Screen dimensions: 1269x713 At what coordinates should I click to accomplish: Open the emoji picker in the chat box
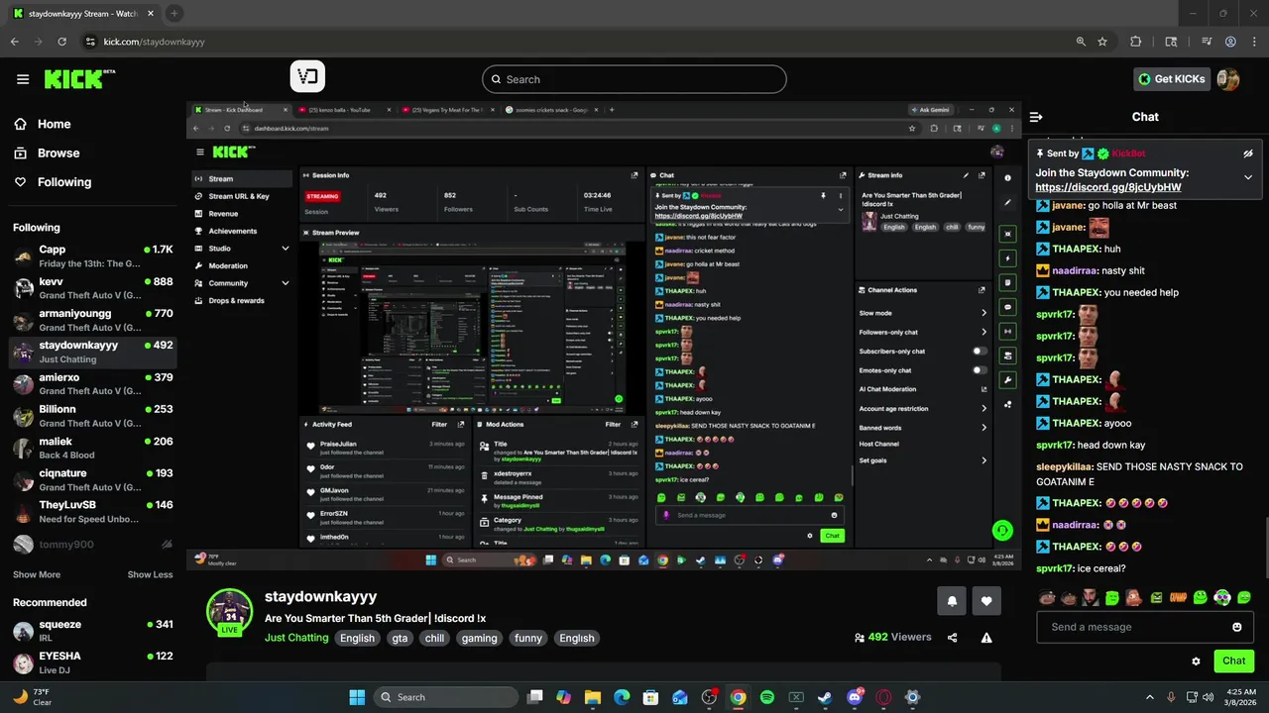(1236, 627)
